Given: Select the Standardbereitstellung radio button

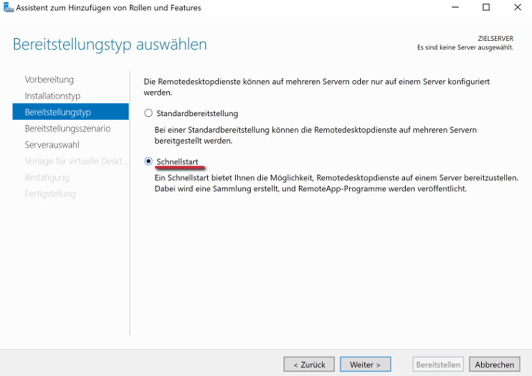Looking at the screenshot, I should pos(148,113).
